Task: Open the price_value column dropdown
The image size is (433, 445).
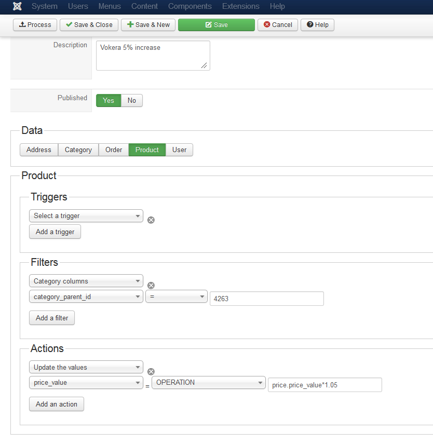Action: (x=86, y=383)
